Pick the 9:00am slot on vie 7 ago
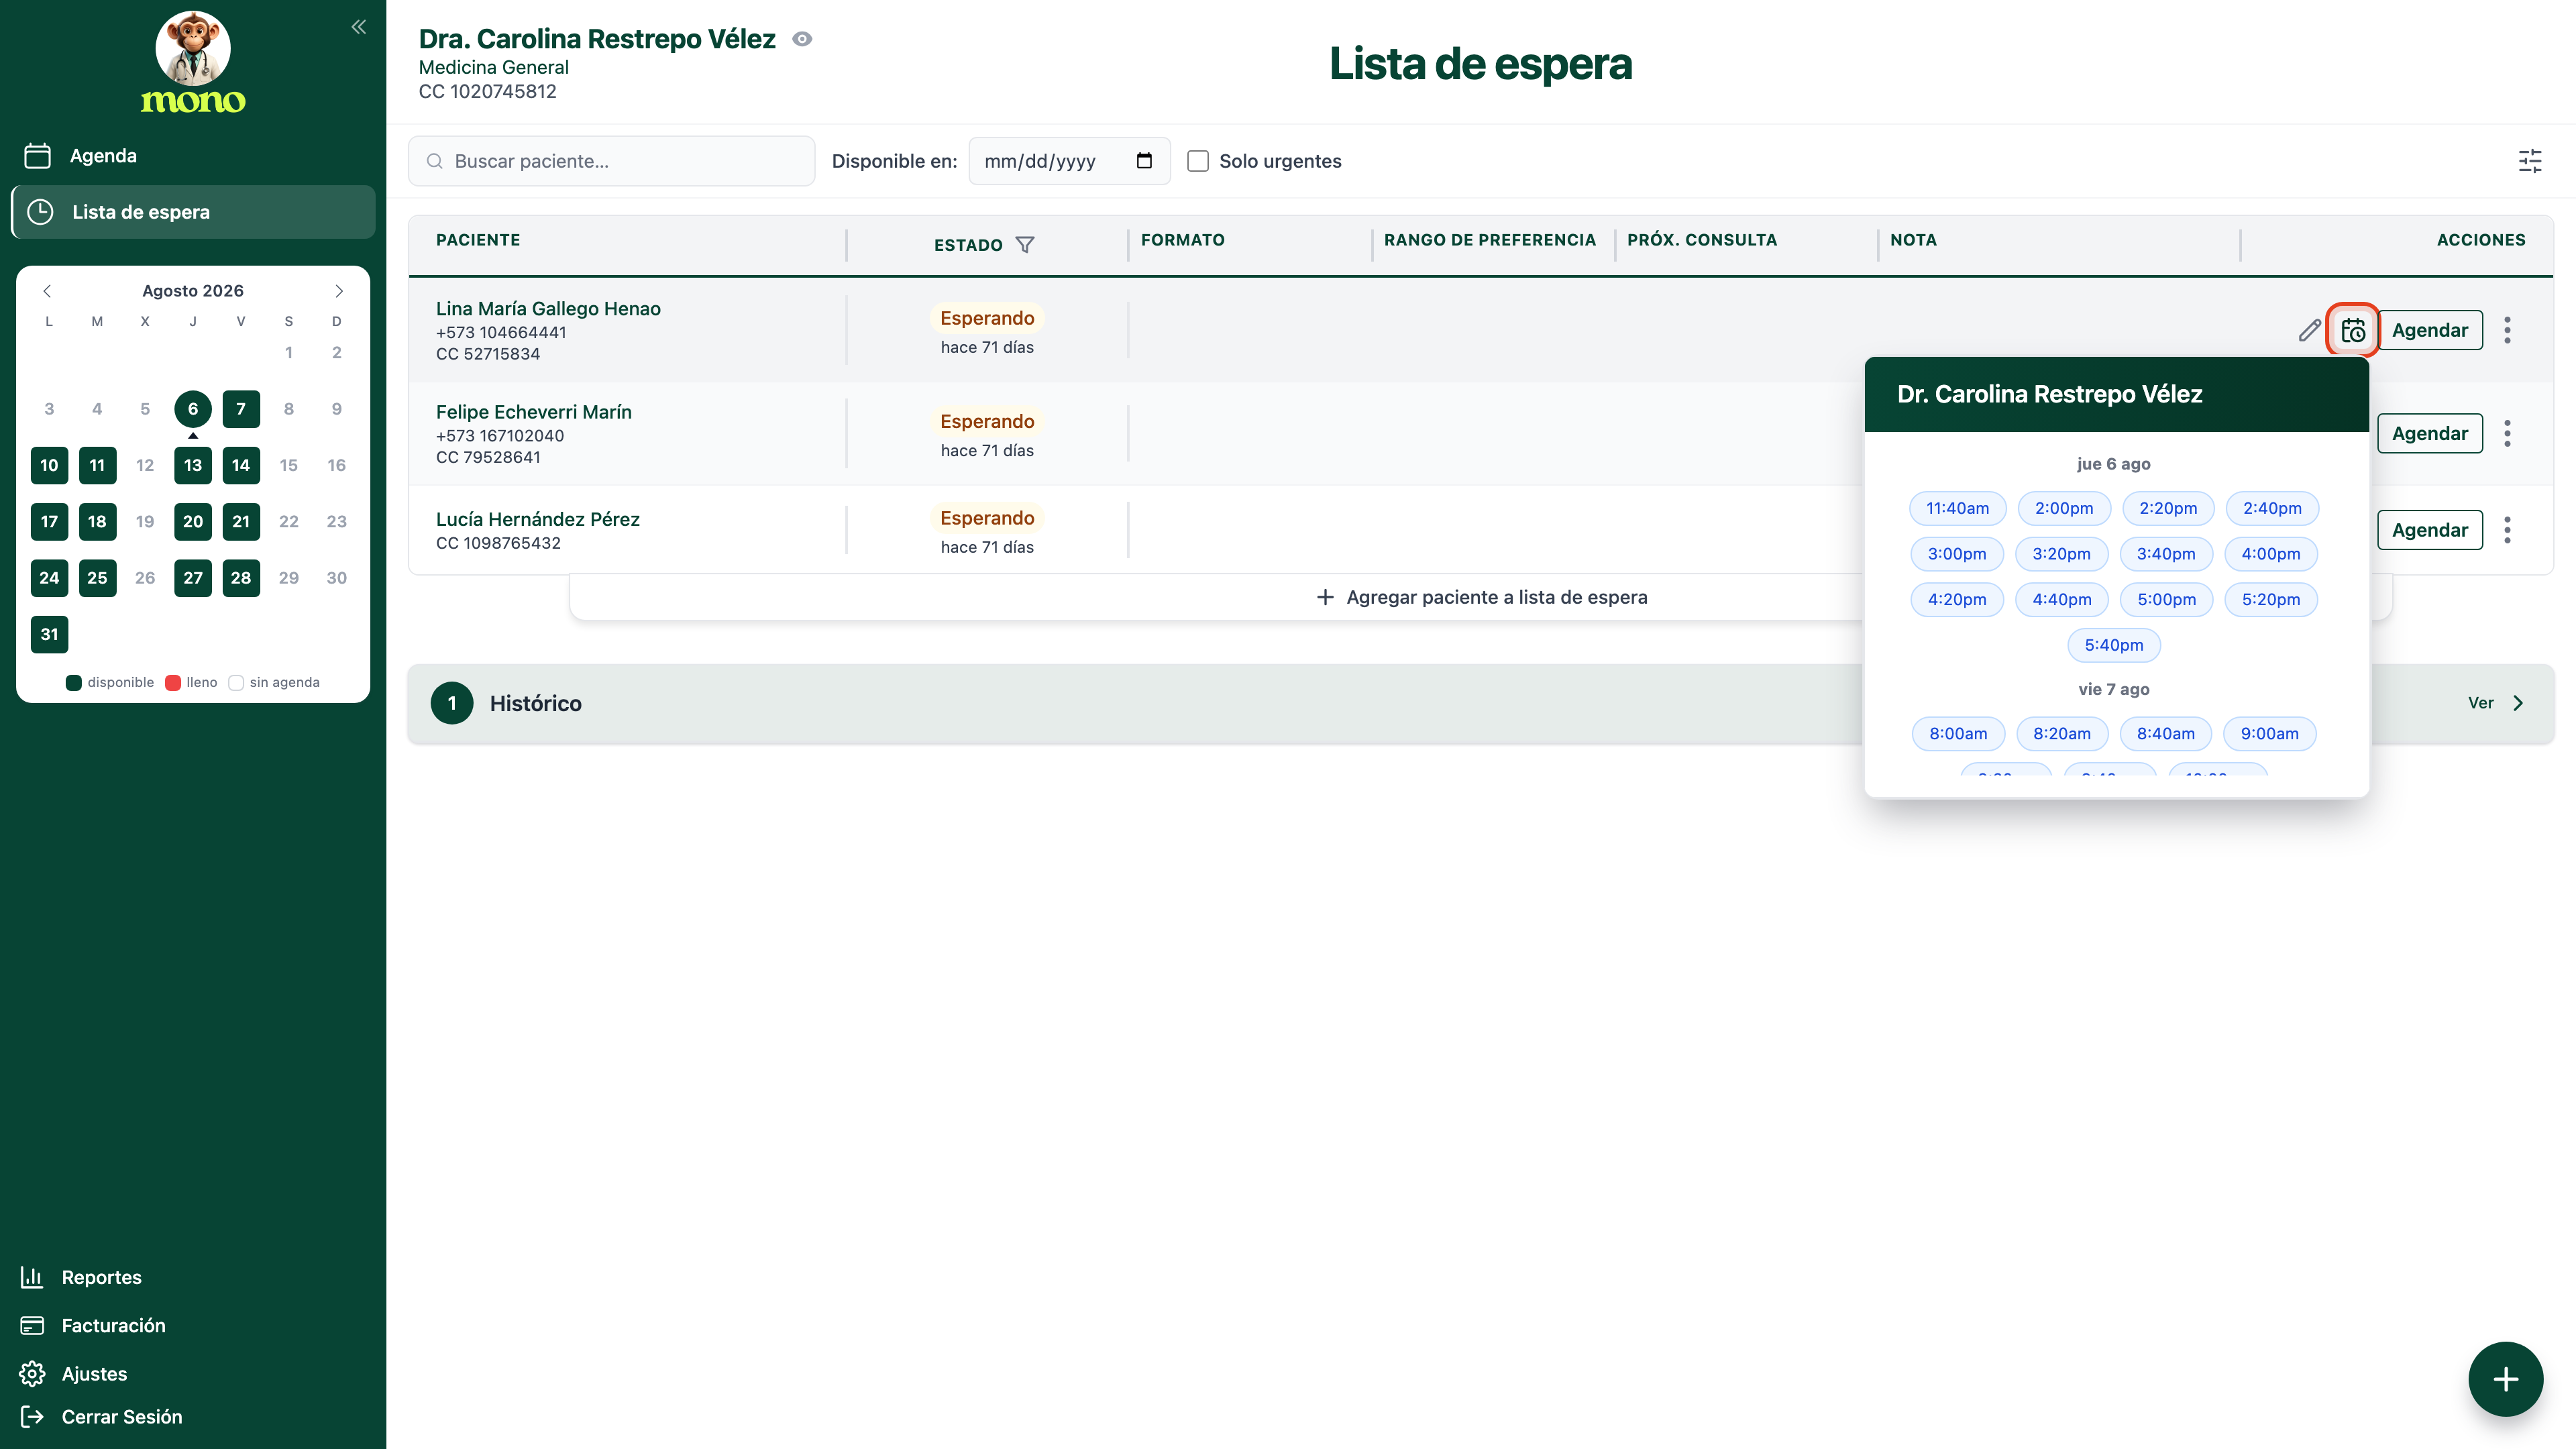The height and width of the screenshot is (1449, 2576). click(2269, 734)
